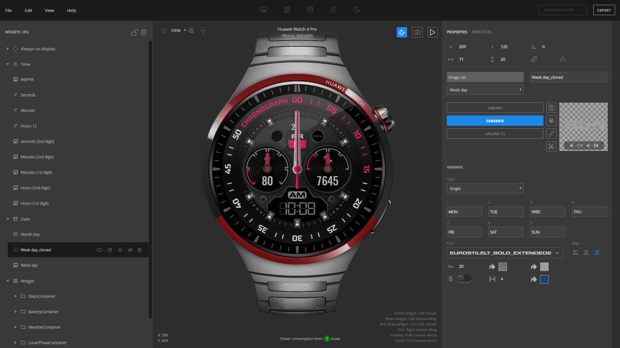The image size is (620, 348).
Task: Delete widget using the widgets panel trash icon
Action: tap(144, 32)
